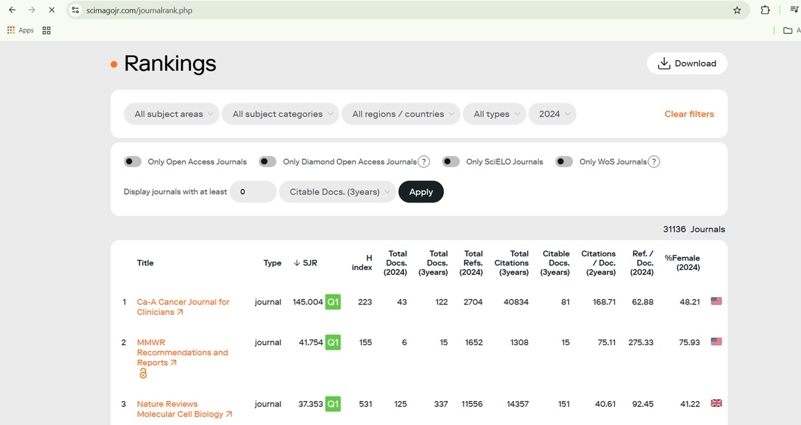Viewport: 801px width, 425px height.
Task: Click the Q1 badge next to MMWR's SJR score
Action: pyautogui.click(x=332, y=342)
